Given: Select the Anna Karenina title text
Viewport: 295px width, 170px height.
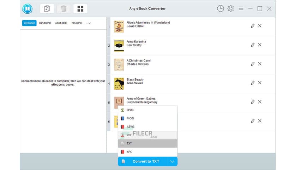Looking at the screenshot, I should tap(136, 41).
